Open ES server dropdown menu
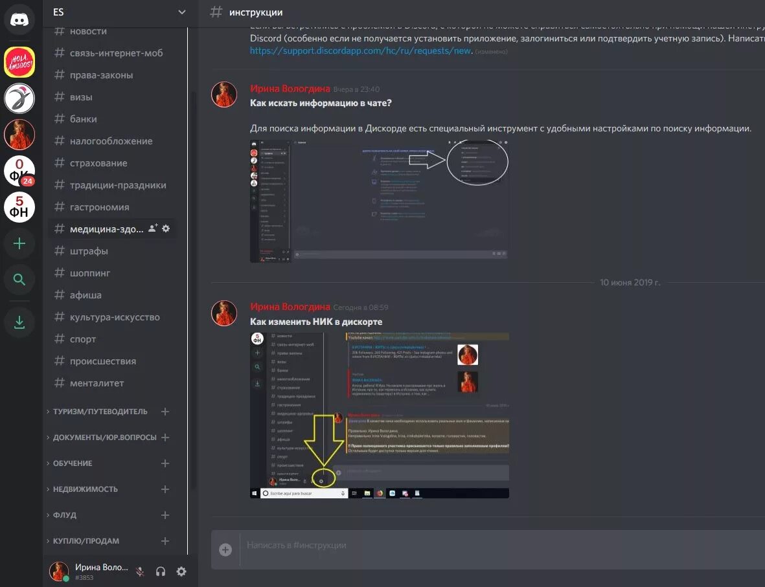Viewport: 765px width, 587px height. 182,12
